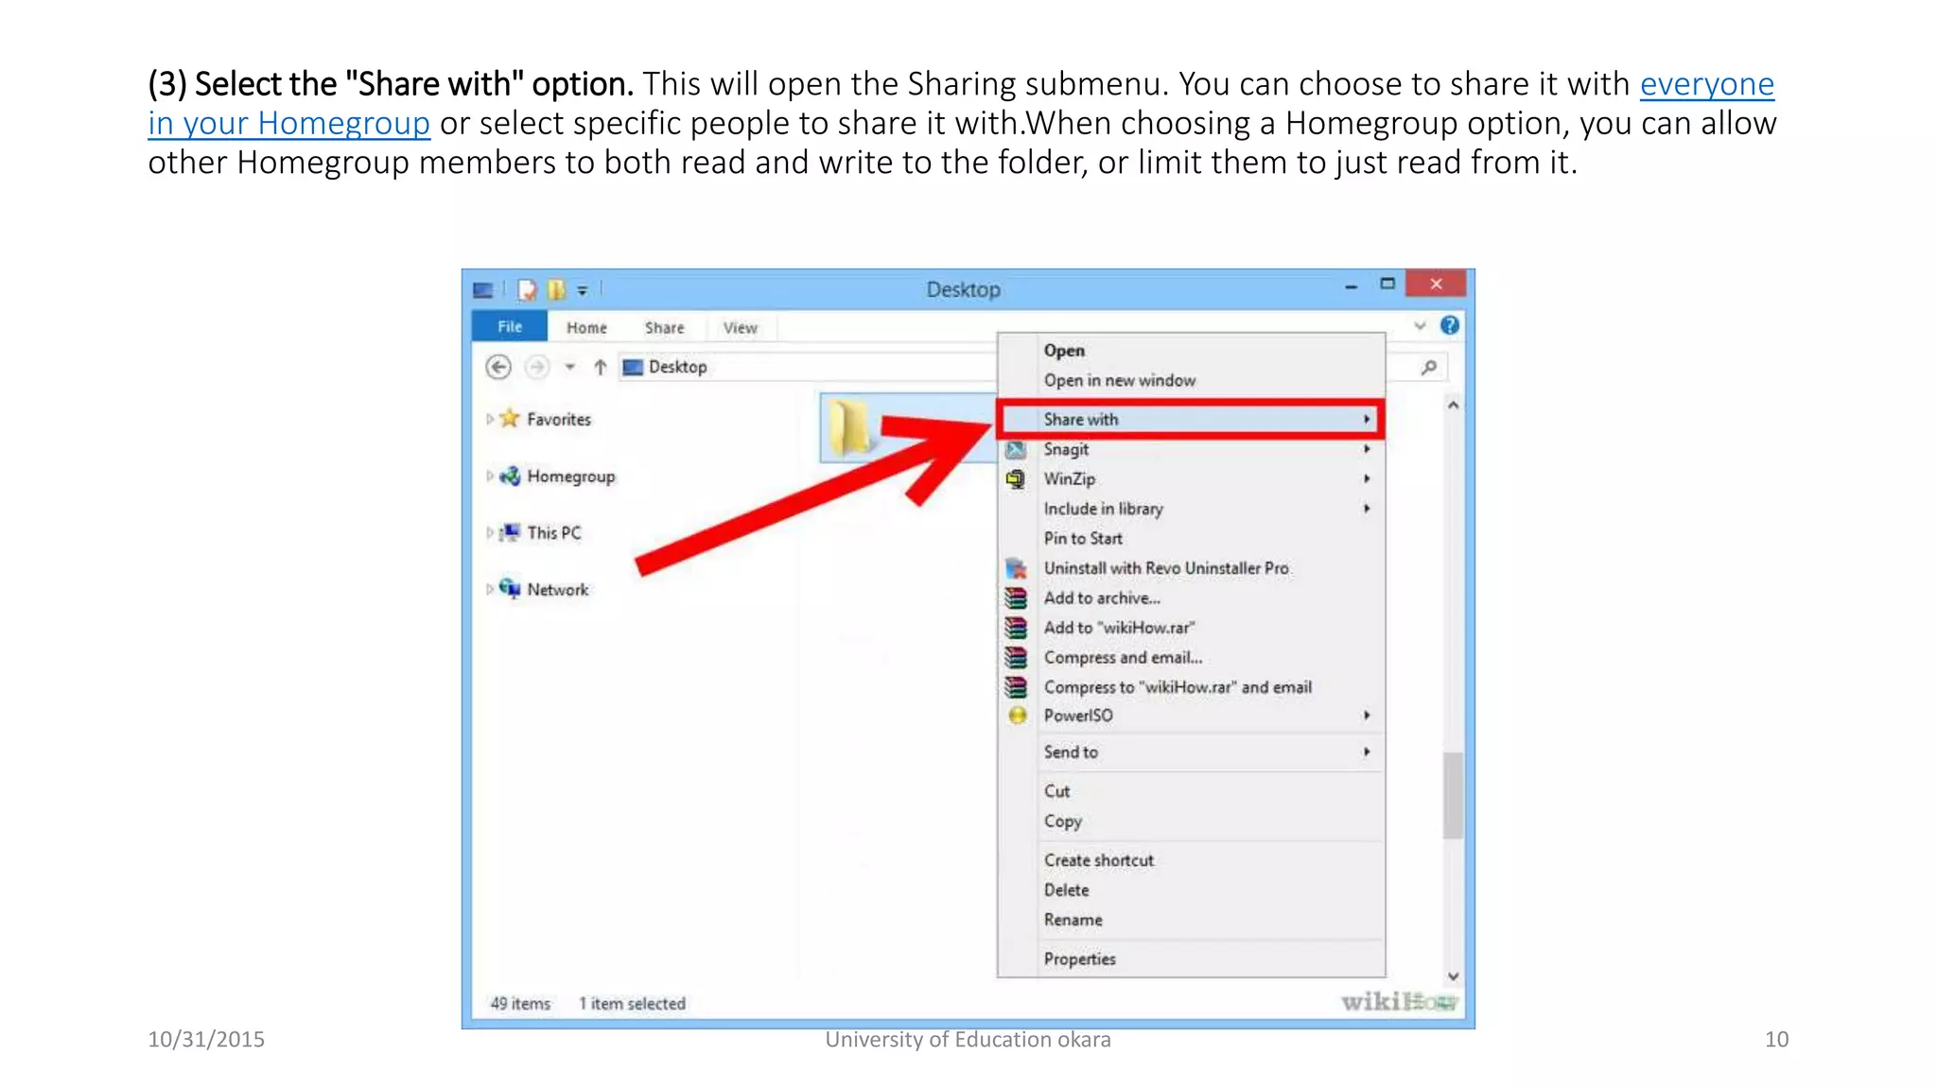Open the Customize Quick Access Toolbar dropdown
The height and width of the screenshot is (1089, 1937).
click(583, 290)
